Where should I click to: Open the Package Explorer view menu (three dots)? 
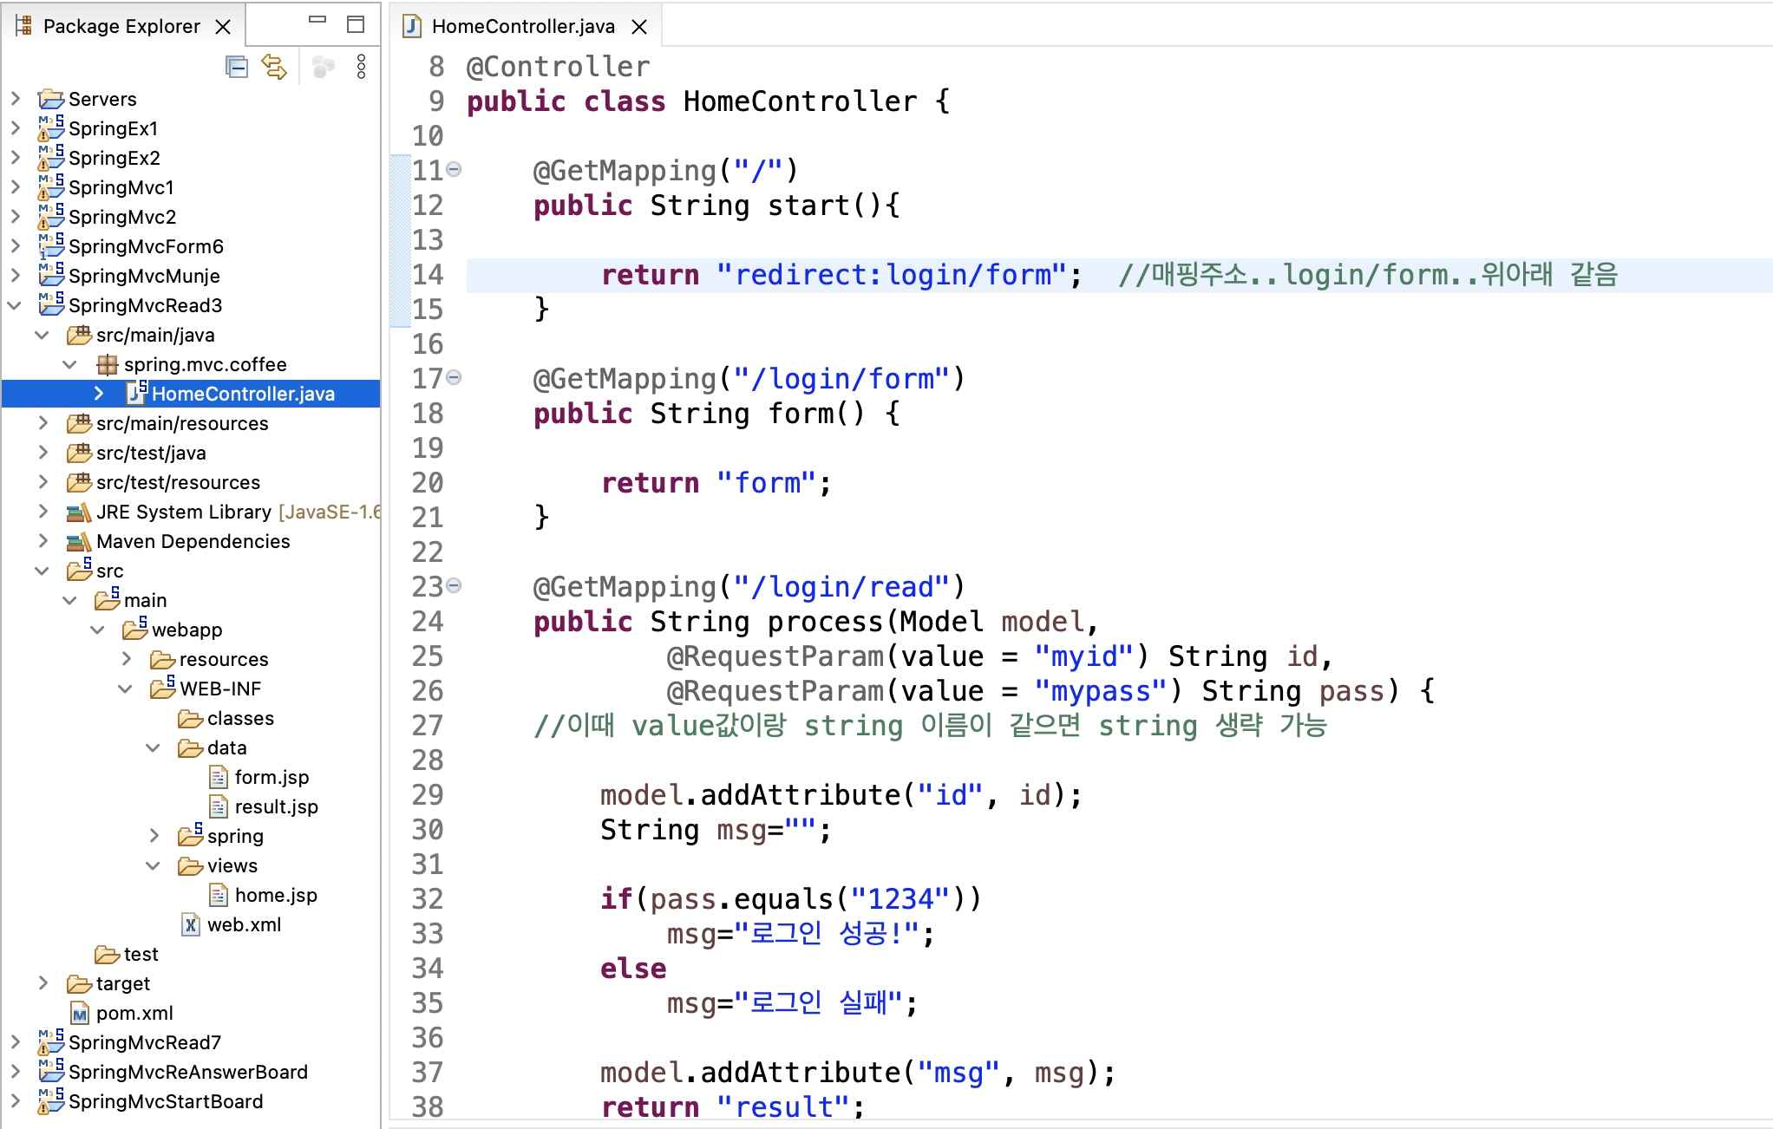361,67
